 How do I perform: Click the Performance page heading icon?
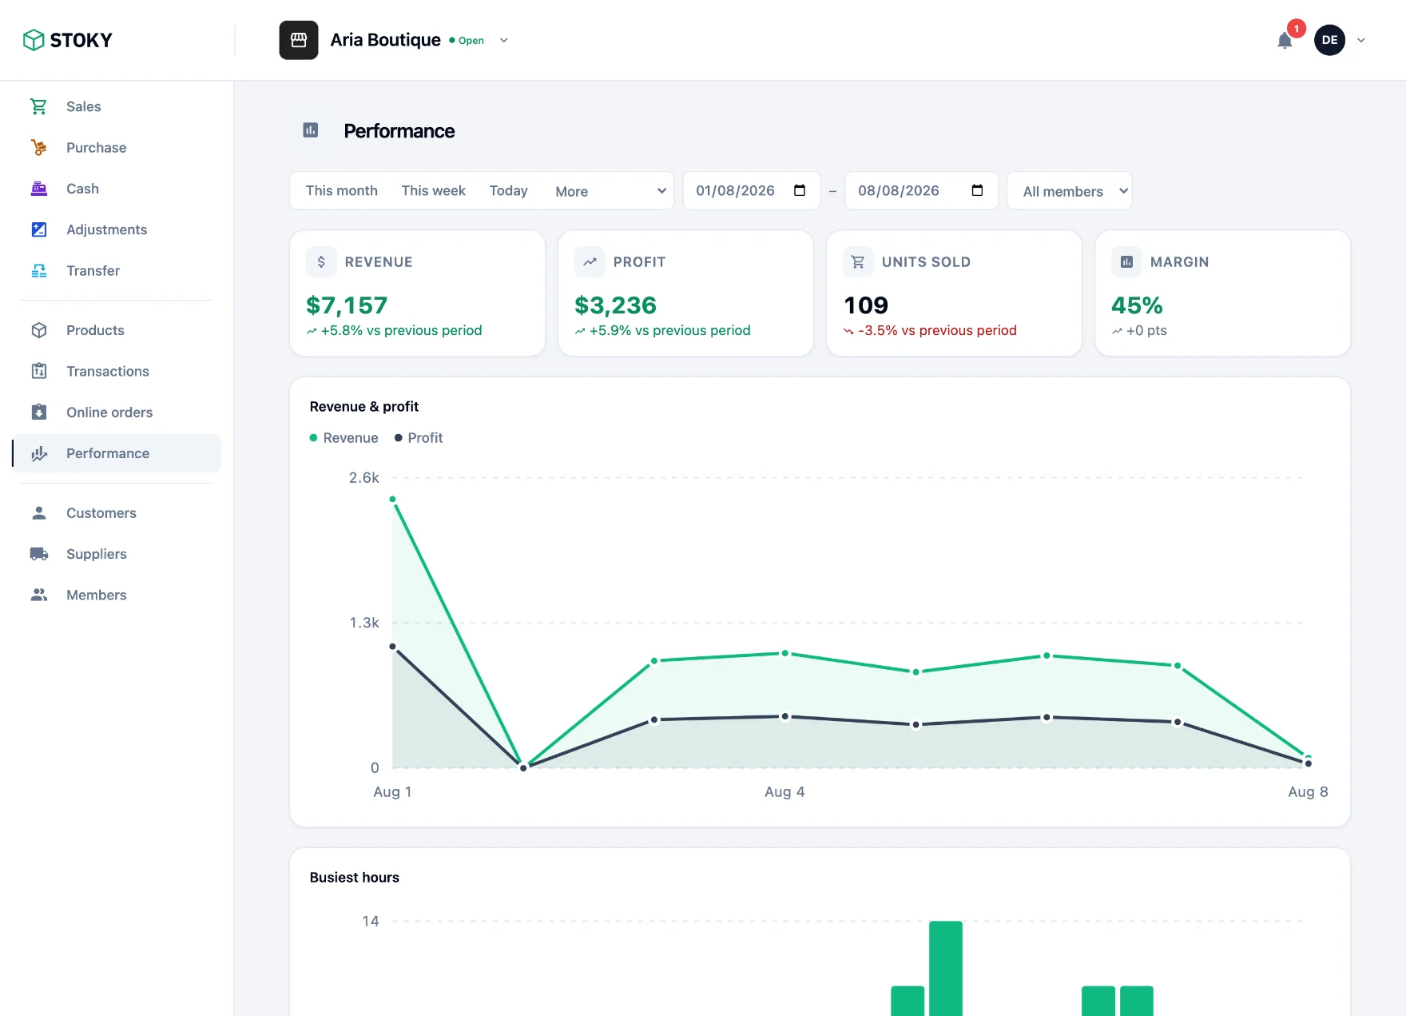(x=311, y=130)
